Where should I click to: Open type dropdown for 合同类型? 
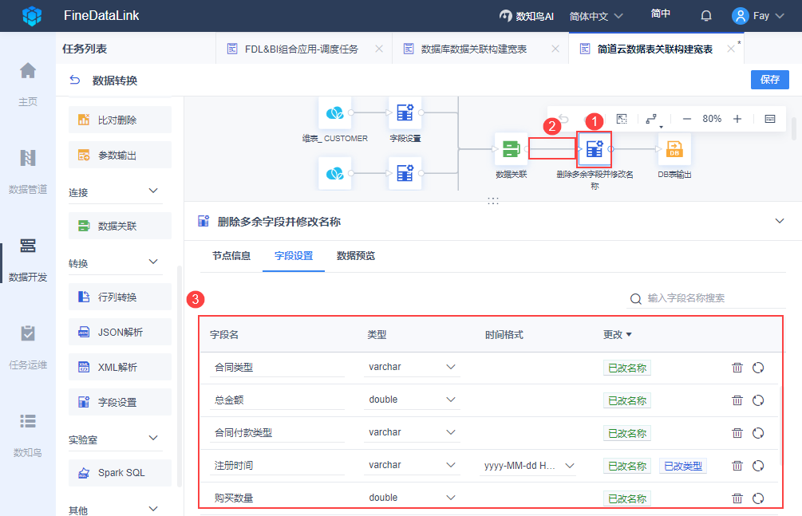click(412, 367)
